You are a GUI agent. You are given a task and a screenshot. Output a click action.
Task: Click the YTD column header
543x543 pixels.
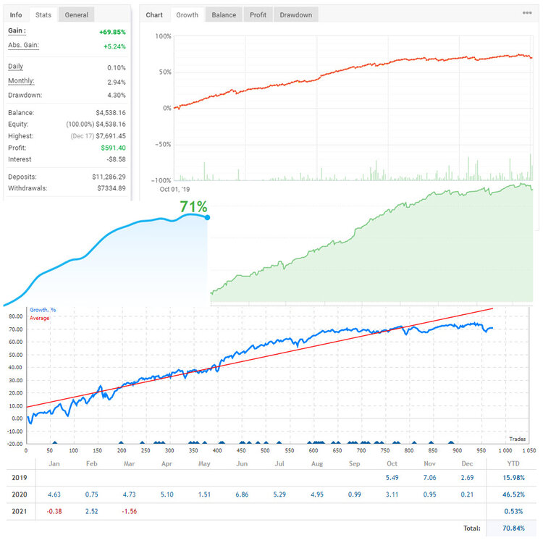tap(513, 463)
